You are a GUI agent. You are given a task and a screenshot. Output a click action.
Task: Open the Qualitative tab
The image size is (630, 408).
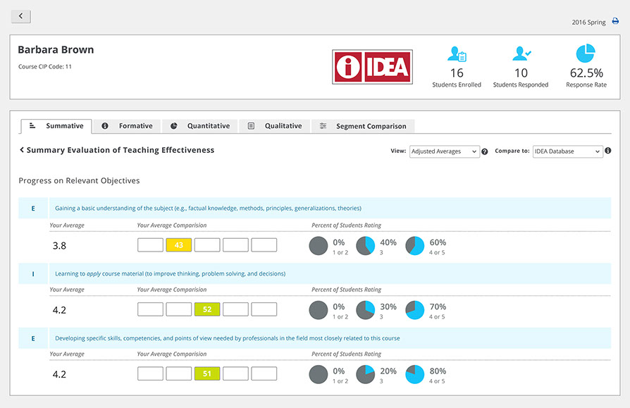(275, 126)
